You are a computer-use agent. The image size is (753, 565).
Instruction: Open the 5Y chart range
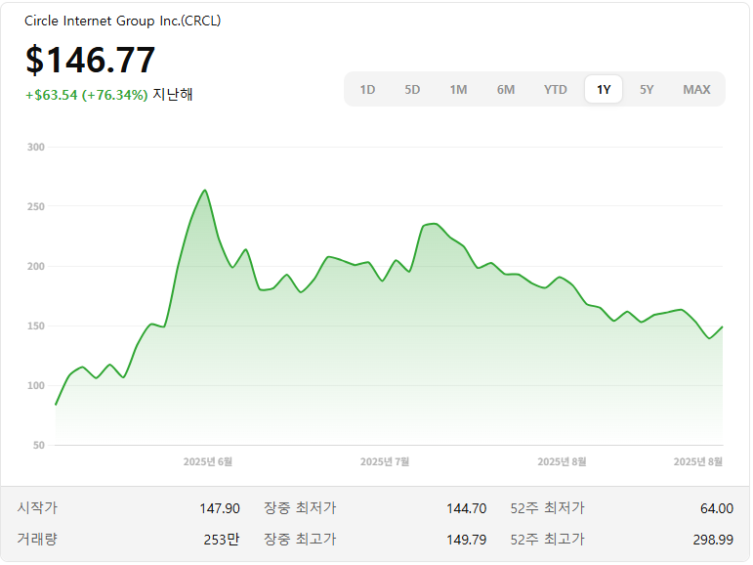tap(647, 90)
